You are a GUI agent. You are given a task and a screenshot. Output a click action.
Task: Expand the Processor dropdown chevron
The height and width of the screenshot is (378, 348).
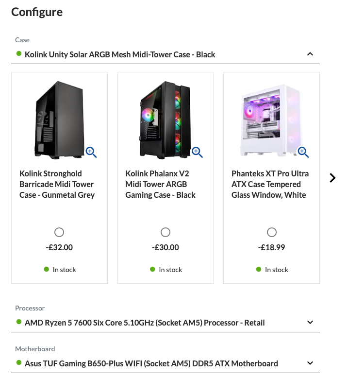click(310, 322)
